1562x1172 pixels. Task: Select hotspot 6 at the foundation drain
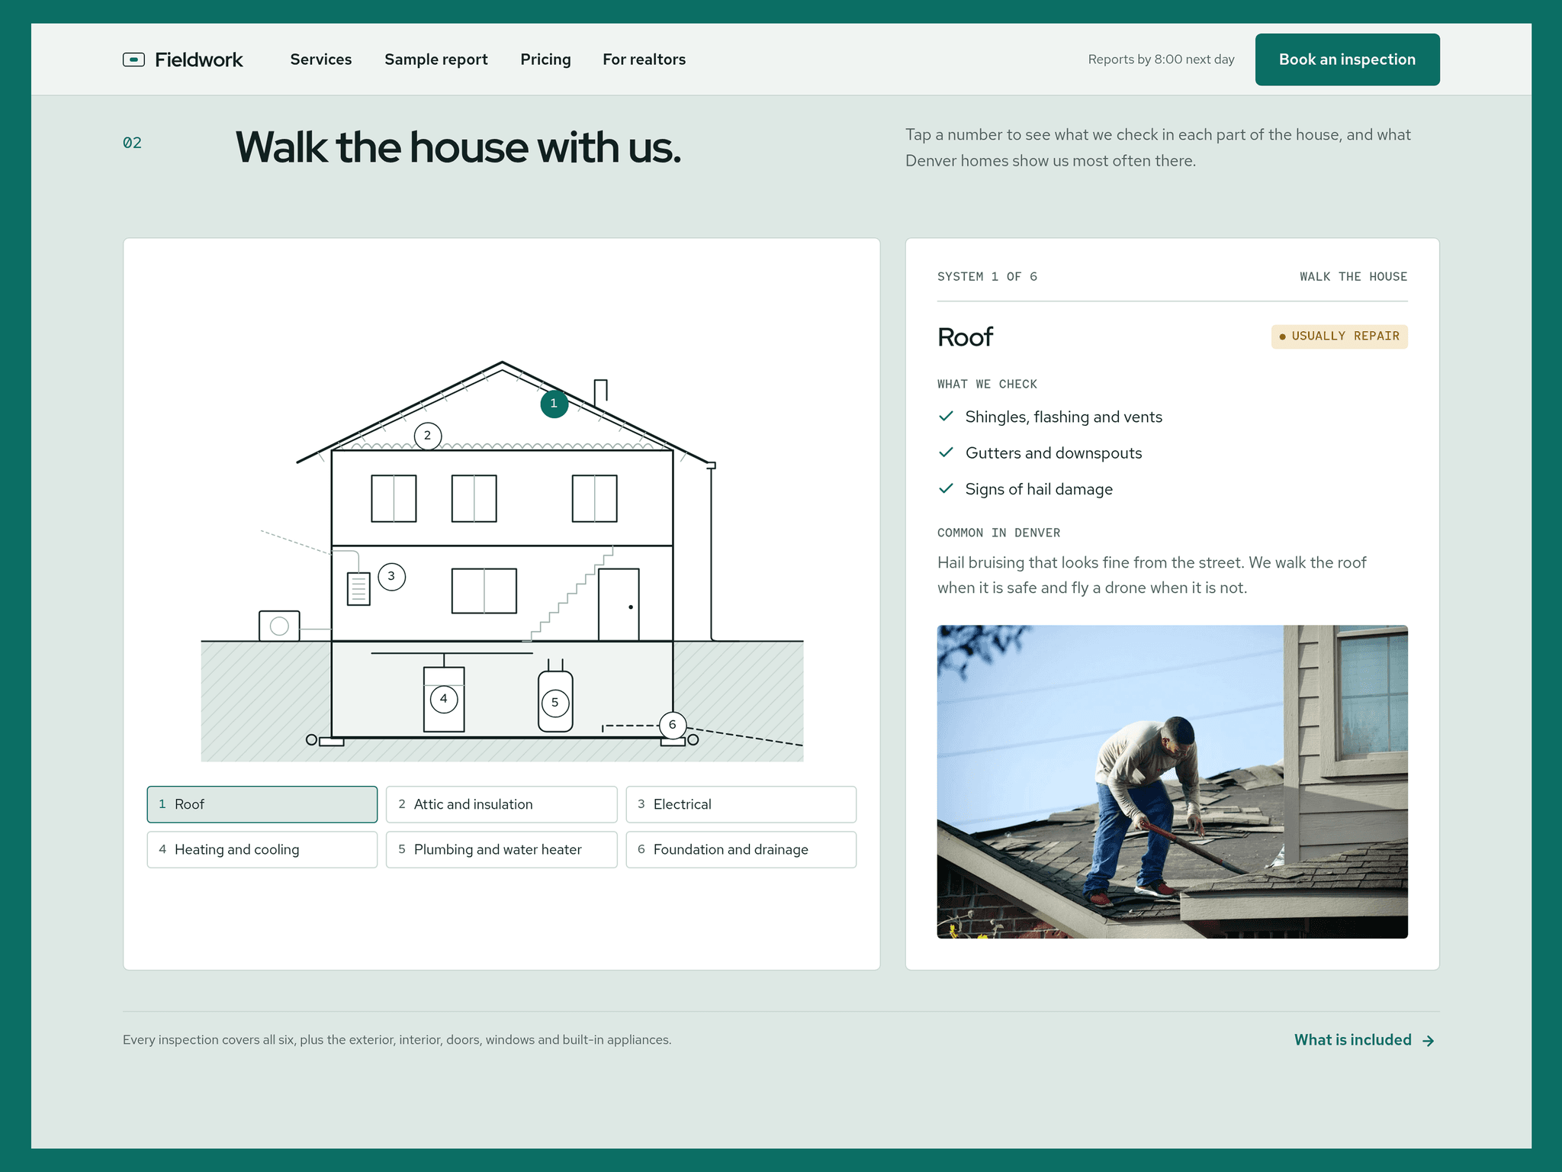point(672,725)
